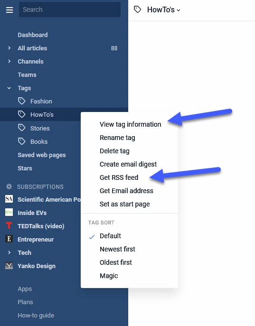Viewport: 255px width, 326px height.
Task: Collapse the Tags section chevron
Action: click(x=9, y=88)
